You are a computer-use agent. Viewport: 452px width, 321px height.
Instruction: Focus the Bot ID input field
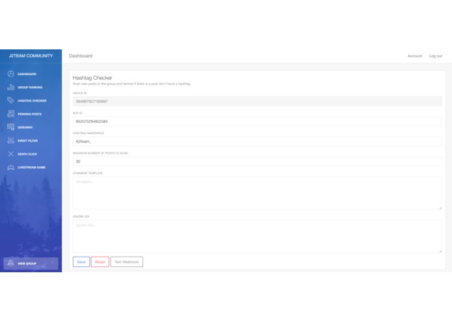(257, 122)
